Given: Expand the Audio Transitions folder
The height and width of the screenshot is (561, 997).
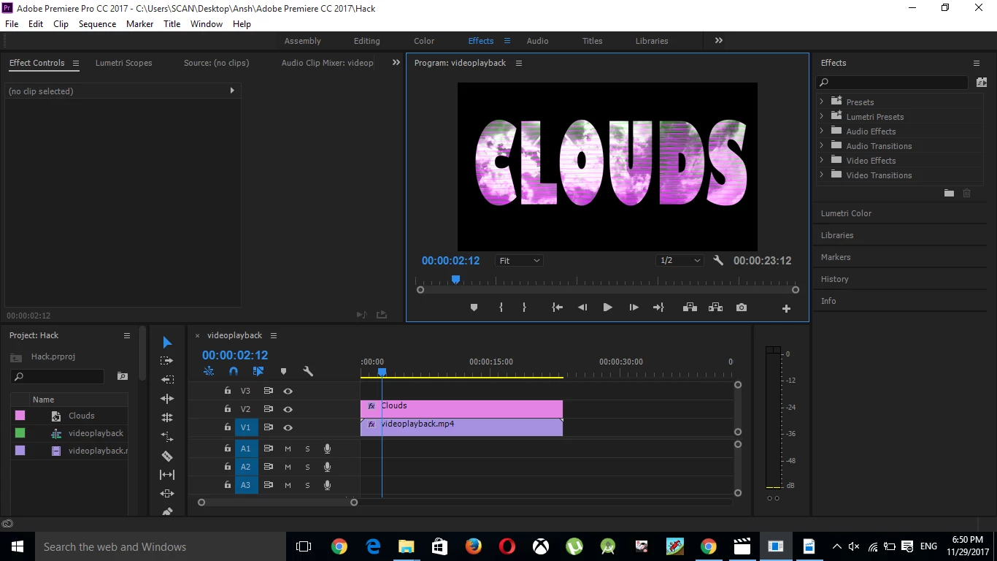Looking at the screenshot, I should [x=822, y=145].
